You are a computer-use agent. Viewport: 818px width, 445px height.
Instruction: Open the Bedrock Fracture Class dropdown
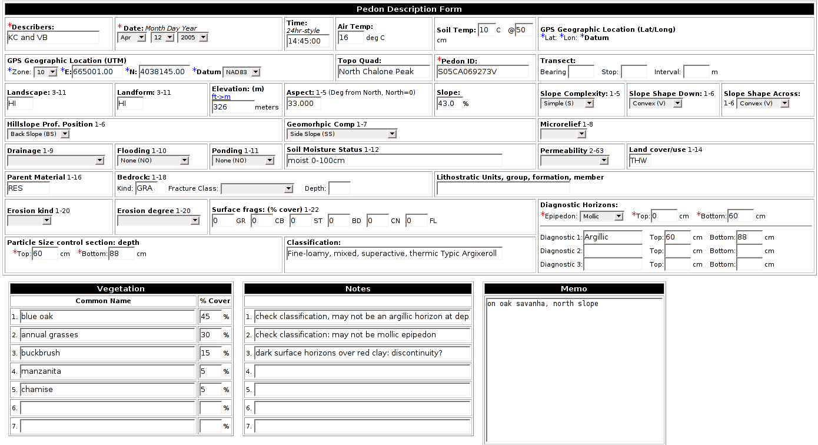tap(257, 189)
